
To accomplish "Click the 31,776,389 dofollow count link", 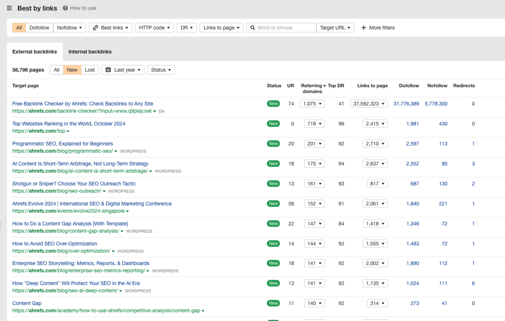I will (406, 104).
